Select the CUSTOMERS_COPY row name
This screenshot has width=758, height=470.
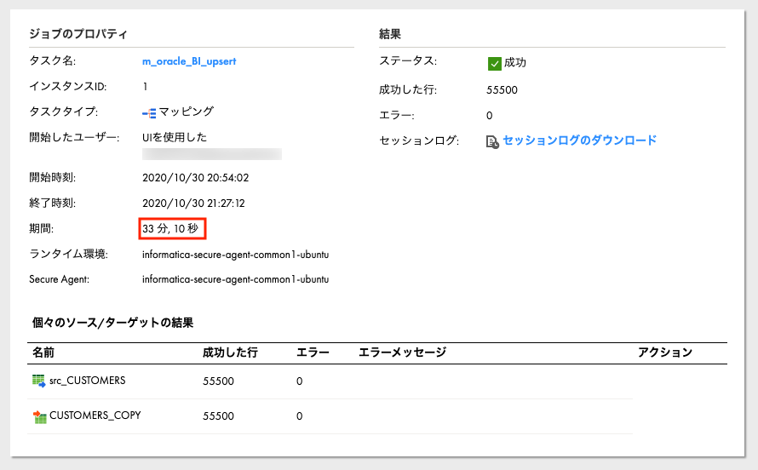pos(95,416)
